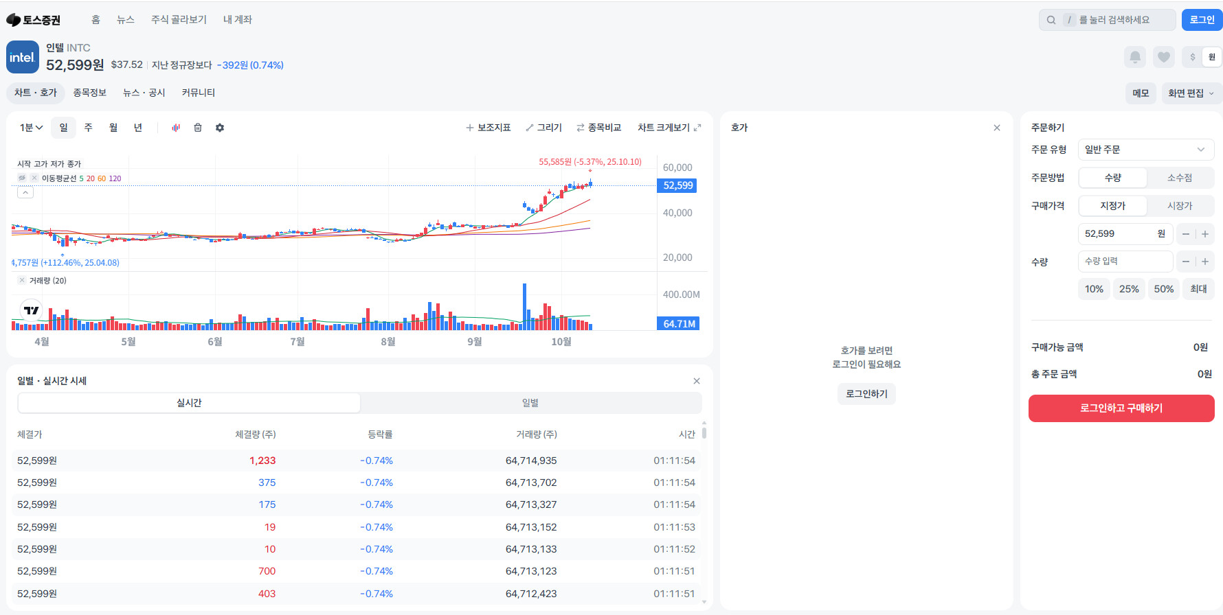Switch currency display to dollar ($)
This screenshot has width=1223, height=615.
coord(1193,57)
